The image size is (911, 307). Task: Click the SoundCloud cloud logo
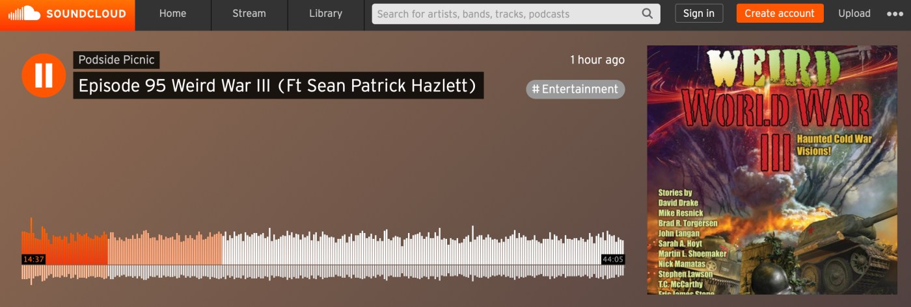pos(24,14)
